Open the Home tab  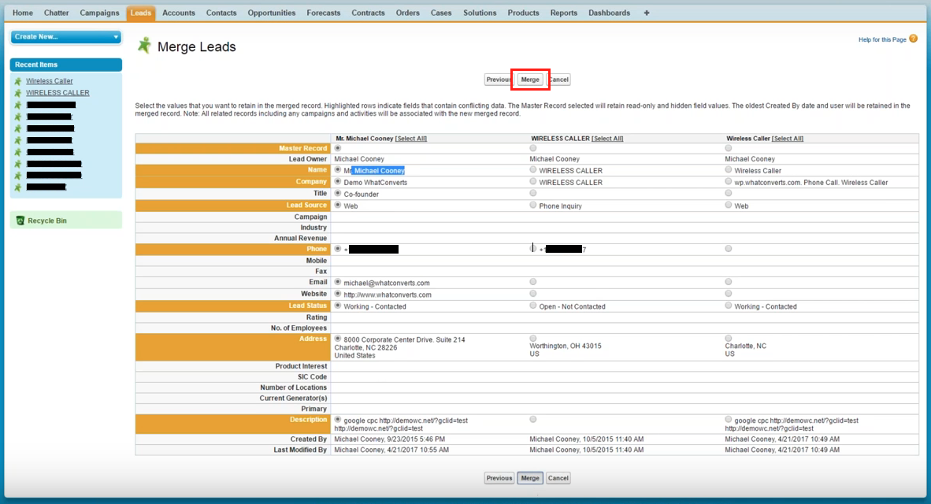click(x=23, y=13)
